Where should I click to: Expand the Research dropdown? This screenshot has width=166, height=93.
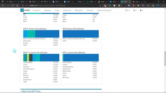pos(67,10)
